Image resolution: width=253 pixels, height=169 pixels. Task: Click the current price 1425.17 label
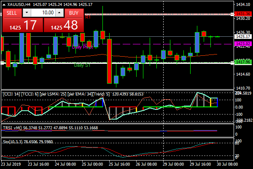click(243, 37)
